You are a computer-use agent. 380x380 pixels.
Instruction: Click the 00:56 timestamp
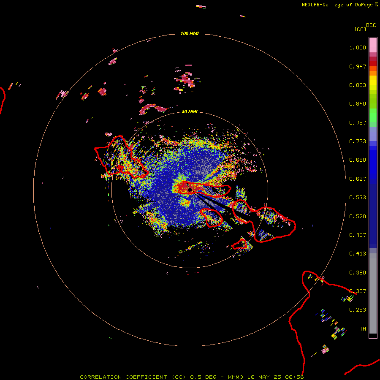(x=294, y=377)
